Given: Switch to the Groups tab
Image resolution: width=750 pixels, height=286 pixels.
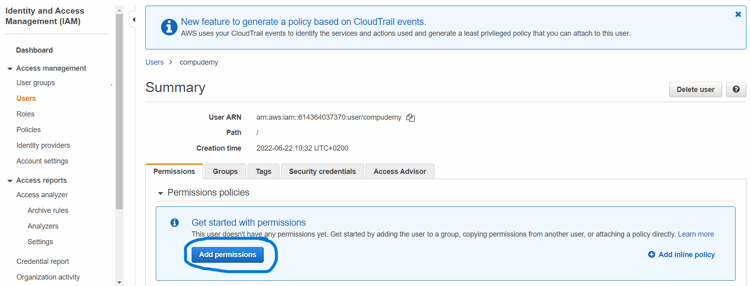Looking at the screenshot, I should pyautogui.click(x=225, y=172).
